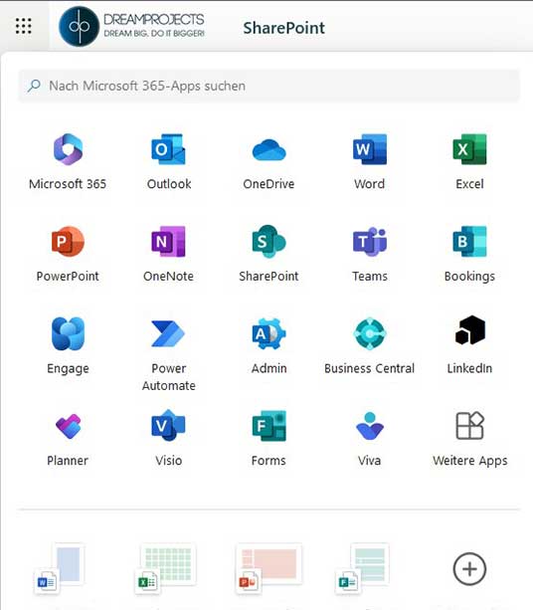Create a new Excel workbook
Viewport: 533px width, 610px height.
click(x=165, y=569)
